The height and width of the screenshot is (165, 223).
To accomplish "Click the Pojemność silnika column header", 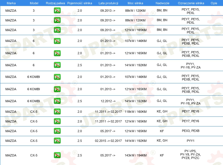I will pyautogui.click(x=80, y=3).
